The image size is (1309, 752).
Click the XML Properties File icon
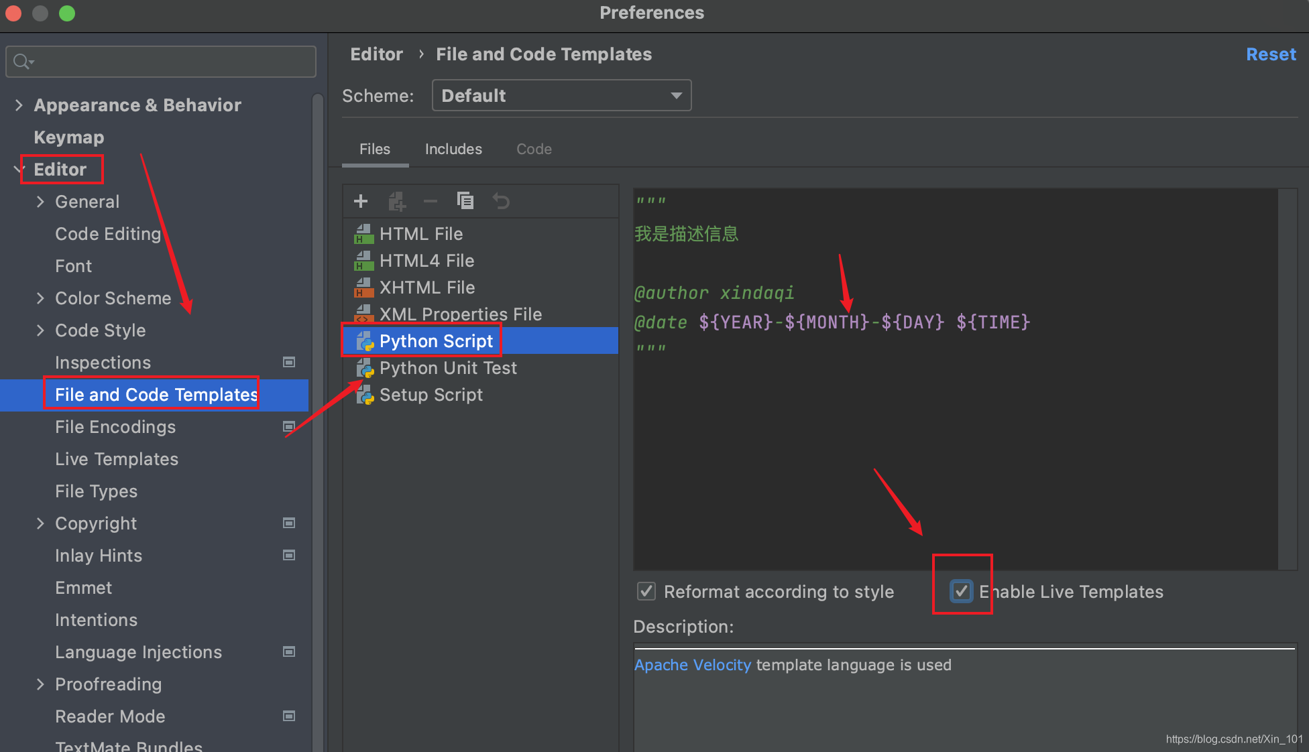coord(364,314)
